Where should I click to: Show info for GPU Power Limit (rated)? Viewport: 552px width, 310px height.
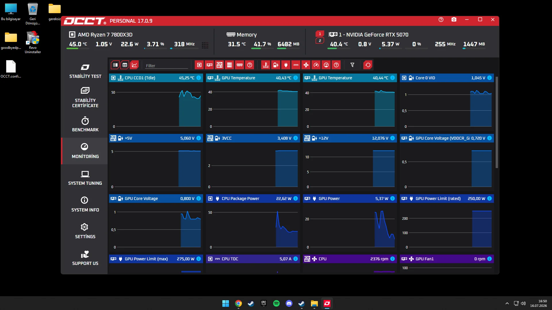tap(489, 199)
